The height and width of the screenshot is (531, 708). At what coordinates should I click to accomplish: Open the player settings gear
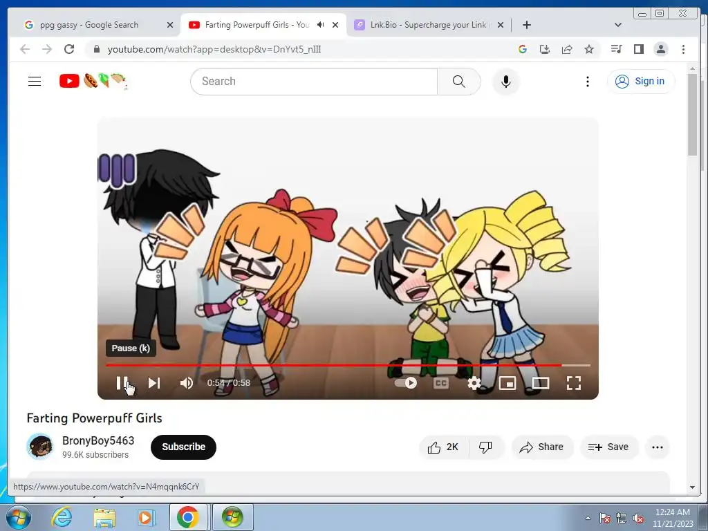474,383
